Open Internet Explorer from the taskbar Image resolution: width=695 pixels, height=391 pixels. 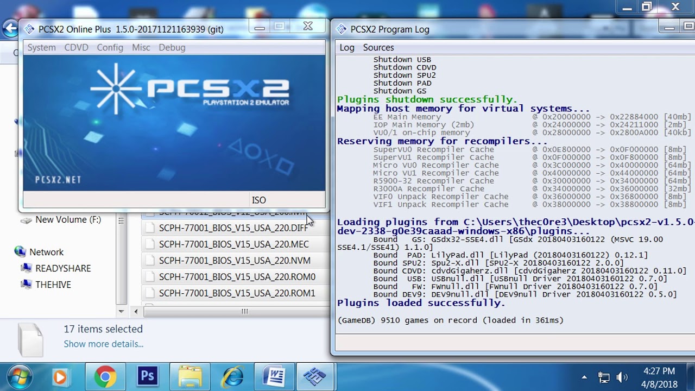click(232, 377)
